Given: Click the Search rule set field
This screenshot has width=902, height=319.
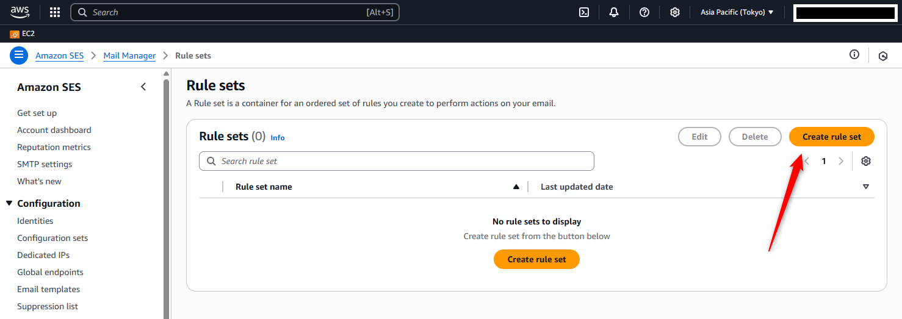Looking at the screenshot, I should [x=397, y=161].
